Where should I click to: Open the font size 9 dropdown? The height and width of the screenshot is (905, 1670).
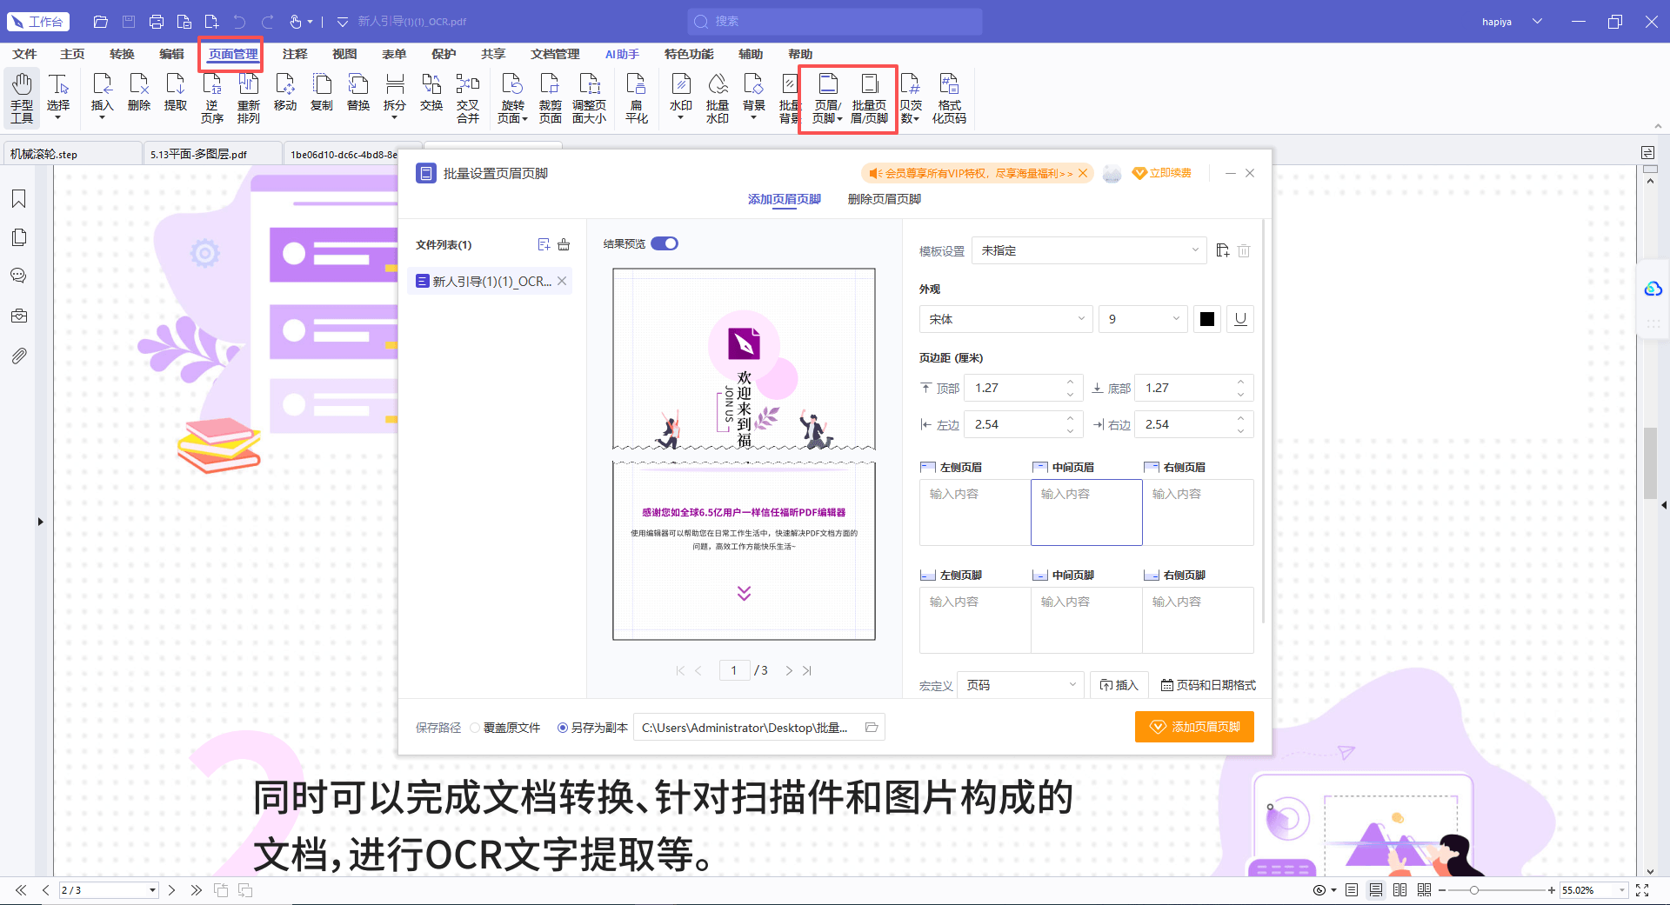(x=1143, y=319)
